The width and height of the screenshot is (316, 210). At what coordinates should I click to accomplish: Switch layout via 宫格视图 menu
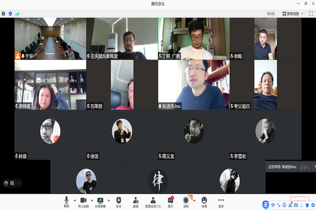pyautogui.click(x=292, y=14)
